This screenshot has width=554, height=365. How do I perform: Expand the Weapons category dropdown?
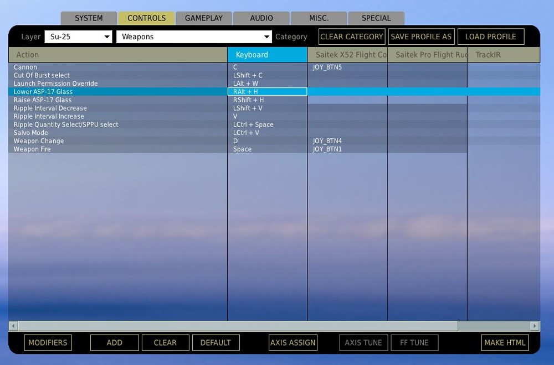click(194, 36)
